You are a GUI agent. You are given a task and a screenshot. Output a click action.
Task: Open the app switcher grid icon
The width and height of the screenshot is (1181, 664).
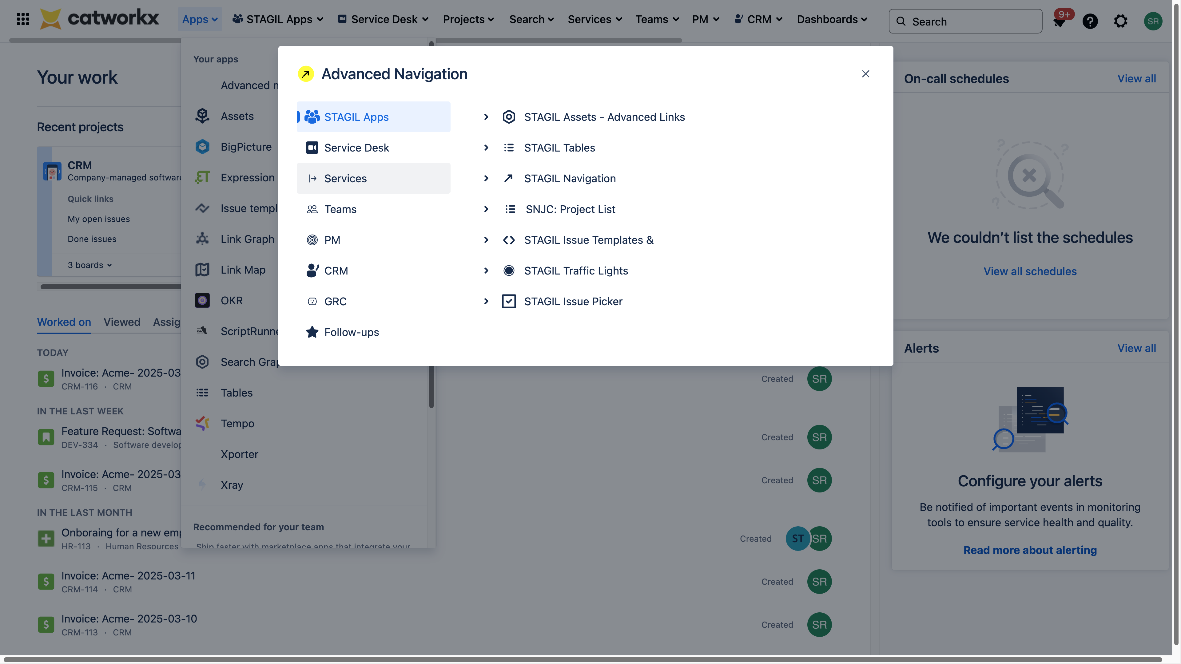coord(23,19)
